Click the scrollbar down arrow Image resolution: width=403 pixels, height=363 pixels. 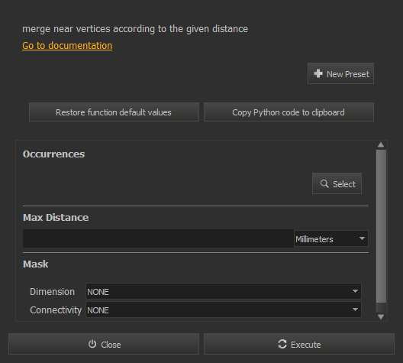[381, 316]
